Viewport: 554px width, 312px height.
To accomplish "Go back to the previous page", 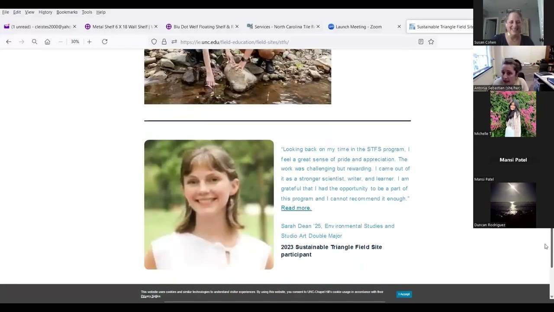I will click(x=9, y=42).
